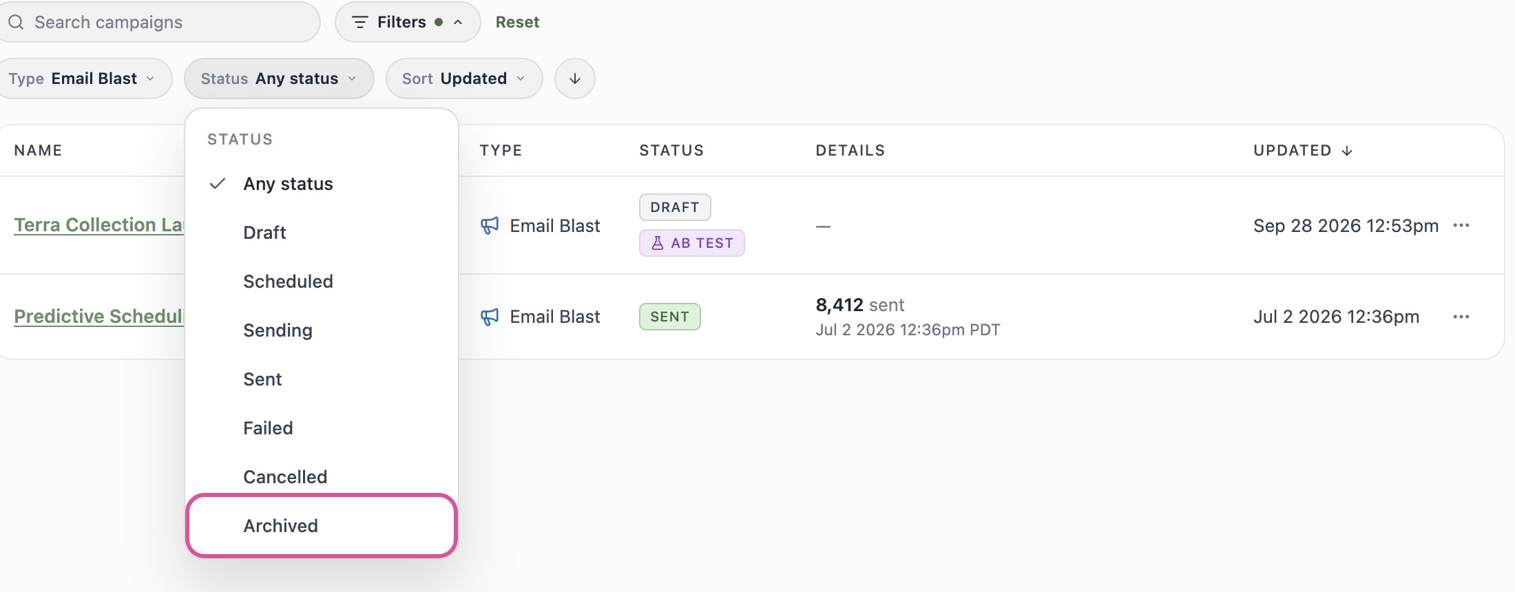Open the Sort Updated dropdown
Viewport: 1515px width, 592px height.
[x=463, y=78]
